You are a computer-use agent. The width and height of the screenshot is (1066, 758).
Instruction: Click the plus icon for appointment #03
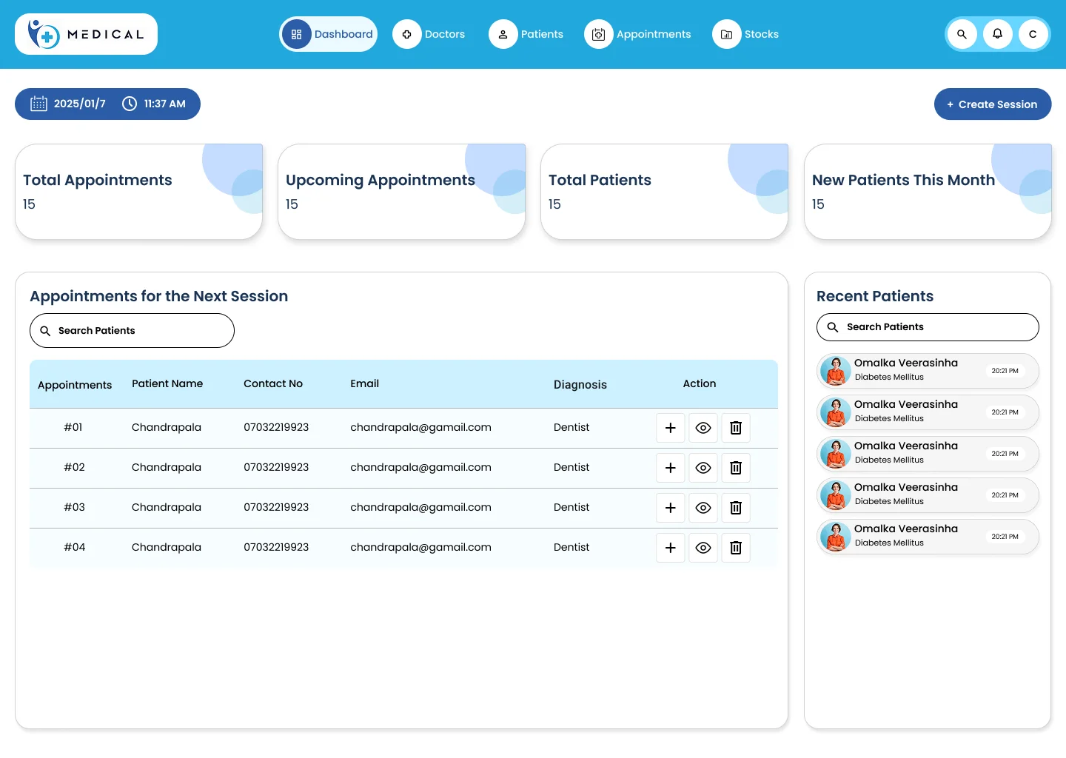pyautogui.click(x=671, y=508)
